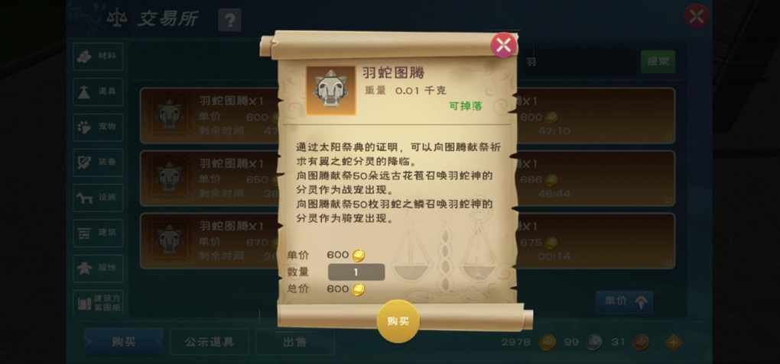Select the 羽蛇图腾 listing priced 650
The height and width of the screenshot is (364, 780).
point(209,179)
